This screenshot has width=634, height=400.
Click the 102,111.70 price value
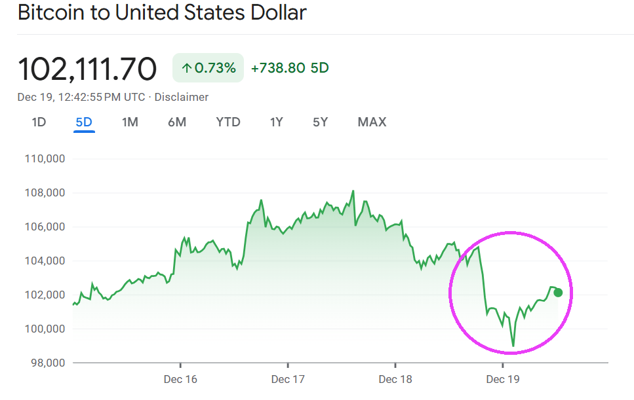87,69
